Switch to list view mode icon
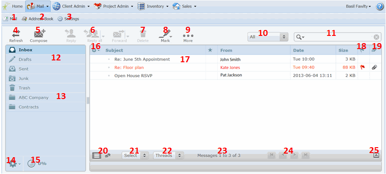 (97, 155)
